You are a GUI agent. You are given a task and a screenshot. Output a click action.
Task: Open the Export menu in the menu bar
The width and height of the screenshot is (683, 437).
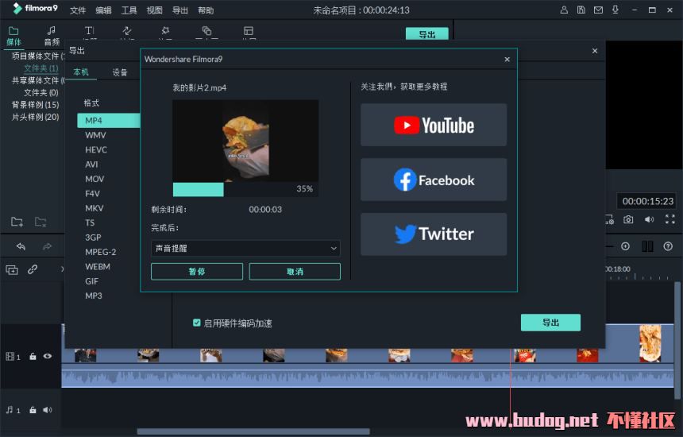coord(180,10)
